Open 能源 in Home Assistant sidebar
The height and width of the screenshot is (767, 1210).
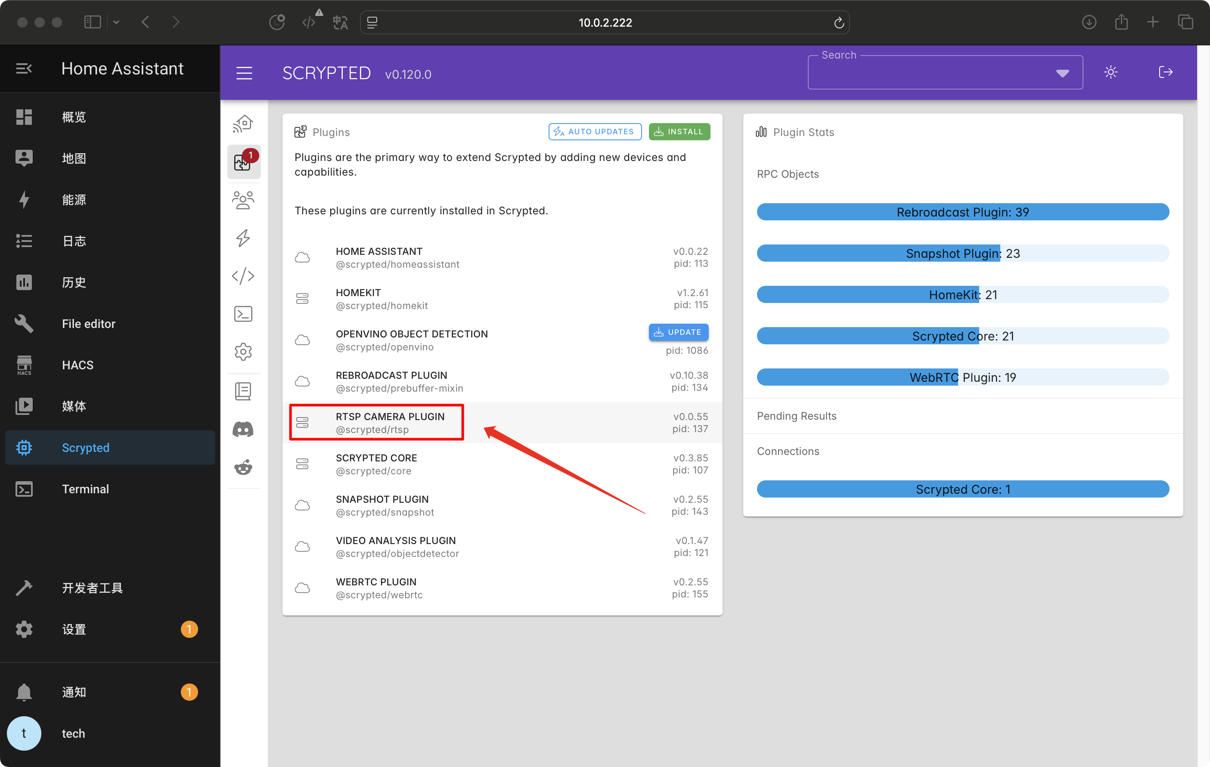110,199
